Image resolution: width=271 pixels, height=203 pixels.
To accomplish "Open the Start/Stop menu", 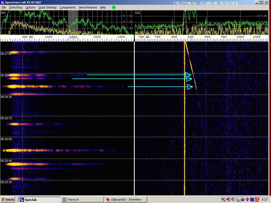I will pos(16,7).
